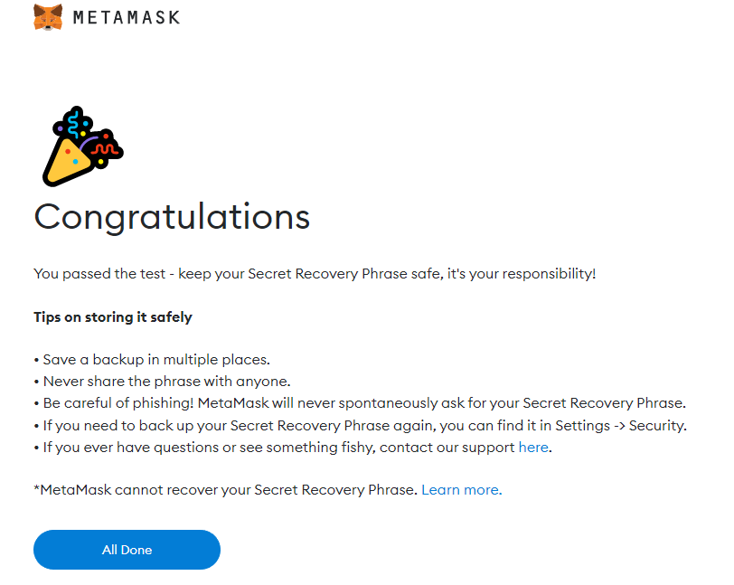Click the party popper celebration icon
Viewport: 734px width, 585px height.
tap(83, 146)
